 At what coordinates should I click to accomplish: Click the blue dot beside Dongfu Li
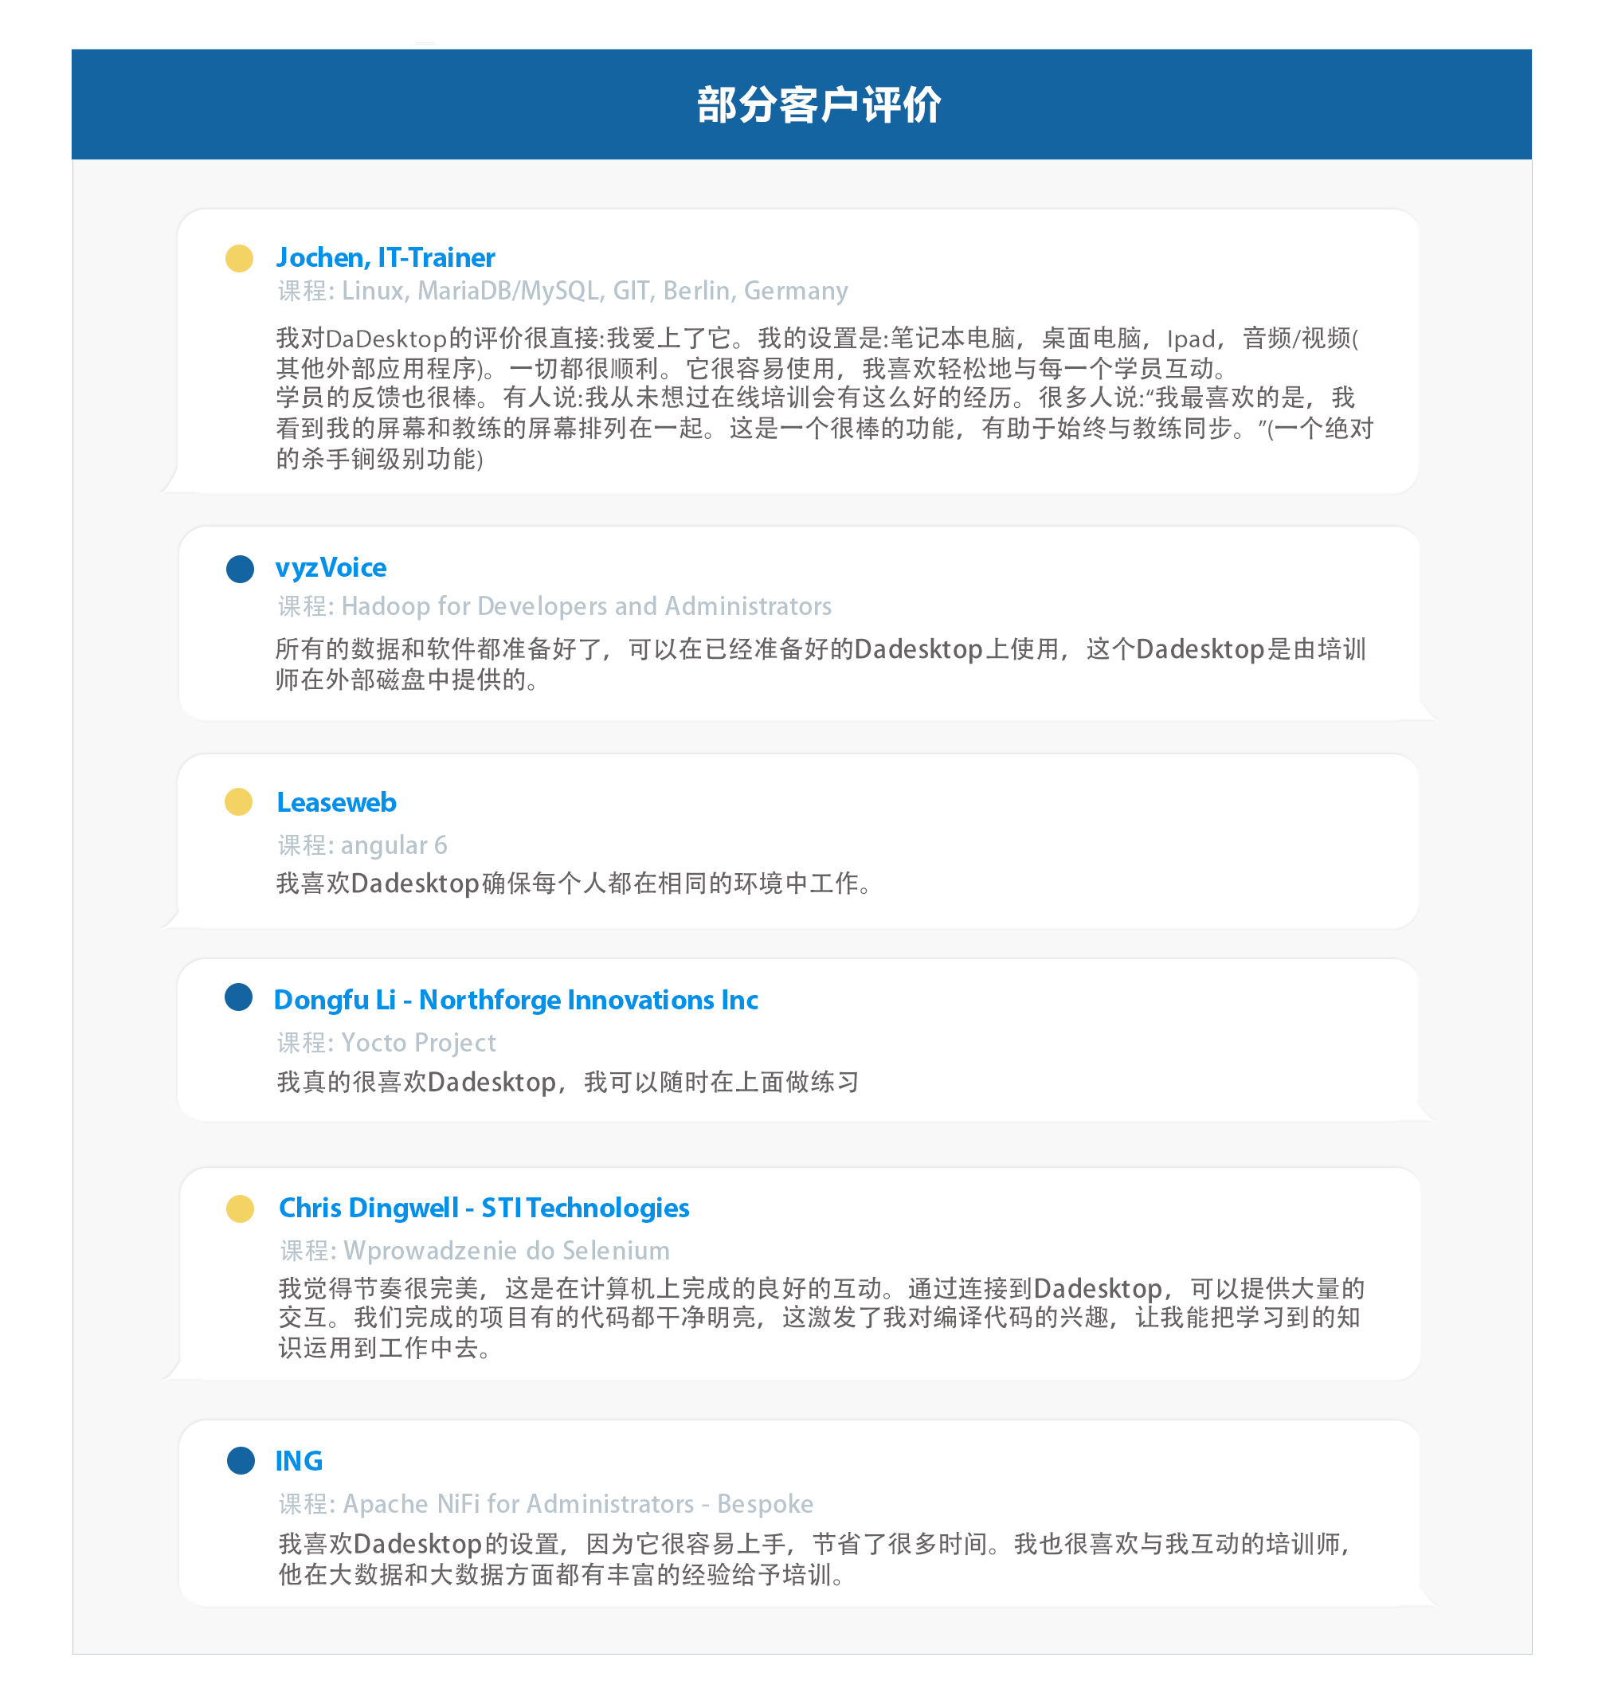click(238, 997)
